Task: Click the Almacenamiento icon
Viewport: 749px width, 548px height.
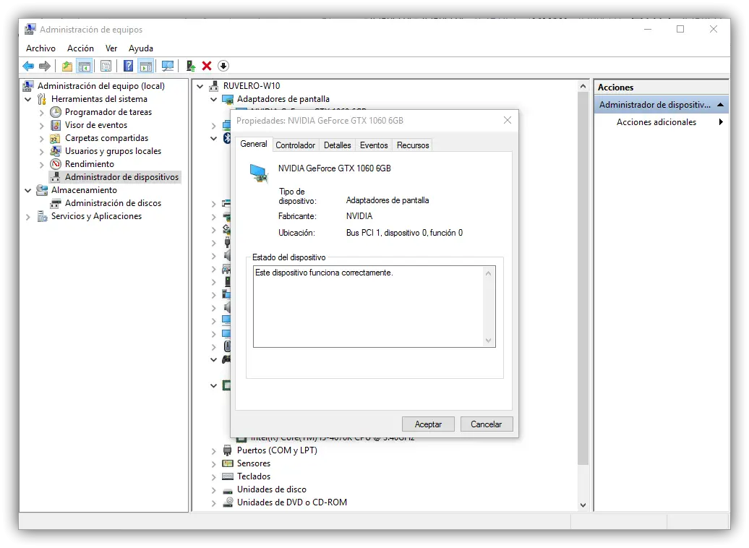Action: point(42,190)
